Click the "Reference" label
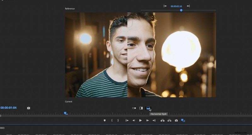Screen dimensions: 252x135 (x=70, y=9)
